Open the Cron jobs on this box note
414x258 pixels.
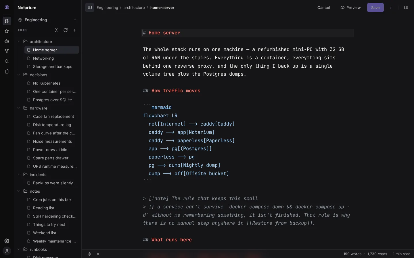click(x=52, y=200)
